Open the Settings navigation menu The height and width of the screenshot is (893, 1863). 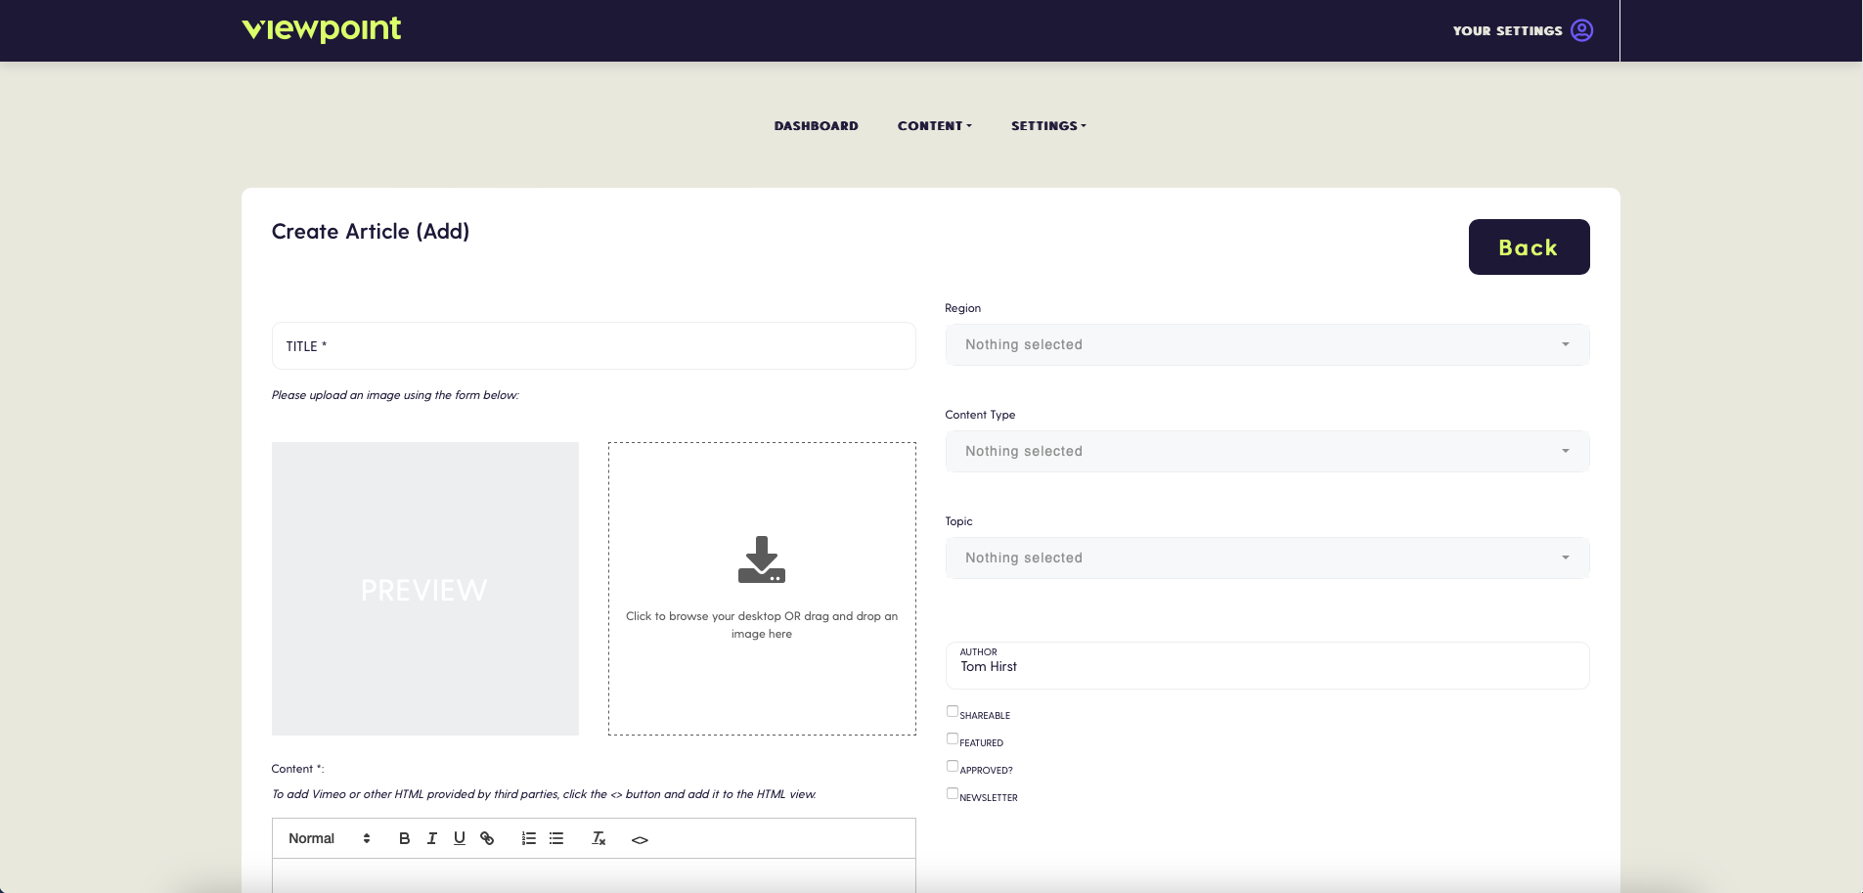coord(1048,126)
